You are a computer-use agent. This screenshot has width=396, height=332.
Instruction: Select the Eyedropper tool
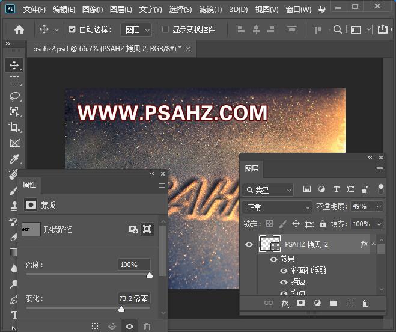click(x=14, y=159)
